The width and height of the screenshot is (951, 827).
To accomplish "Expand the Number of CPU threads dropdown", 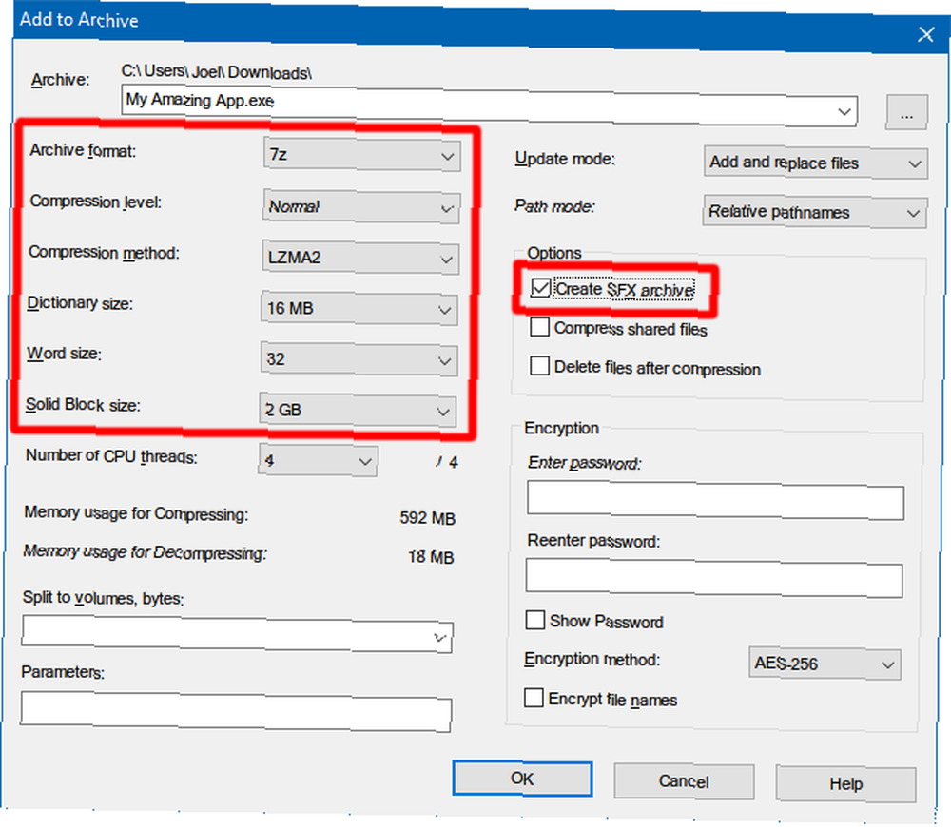I will 318,461.
